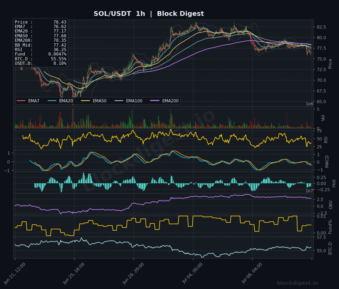Click the 0.01 tick on Fund% axis
339x289 pixels.
321,216
